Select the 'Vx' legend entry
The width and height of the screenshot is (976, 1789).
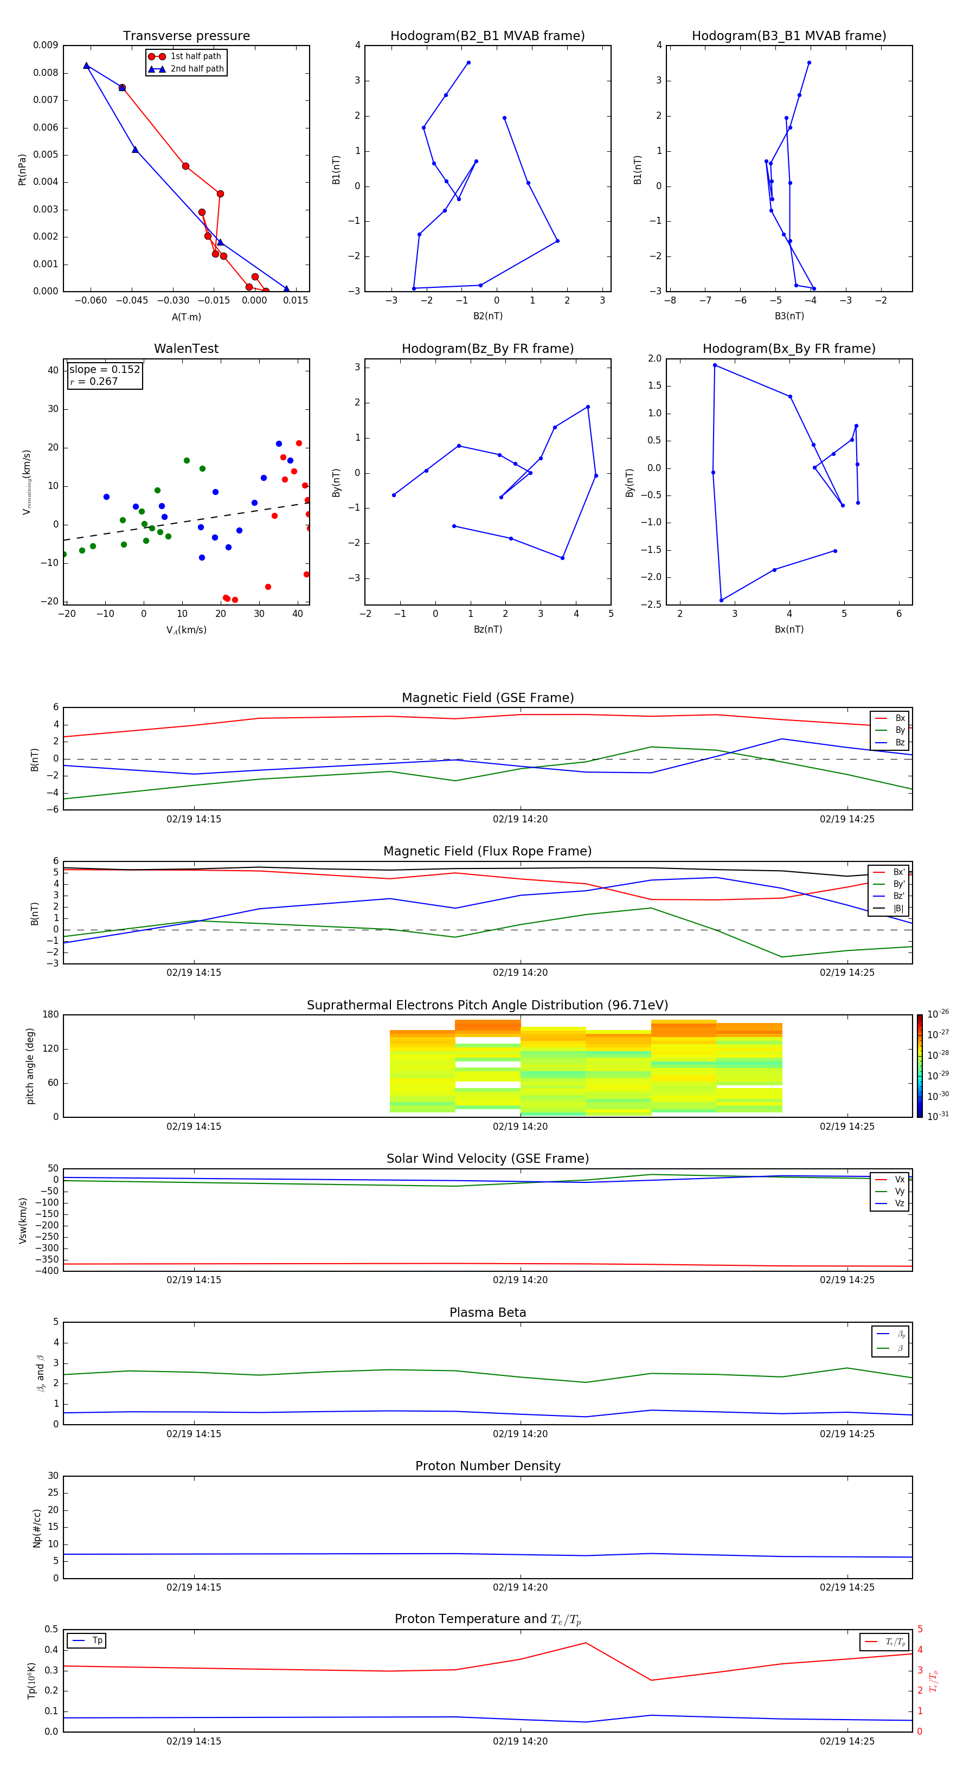click(x=890, y=1179)
